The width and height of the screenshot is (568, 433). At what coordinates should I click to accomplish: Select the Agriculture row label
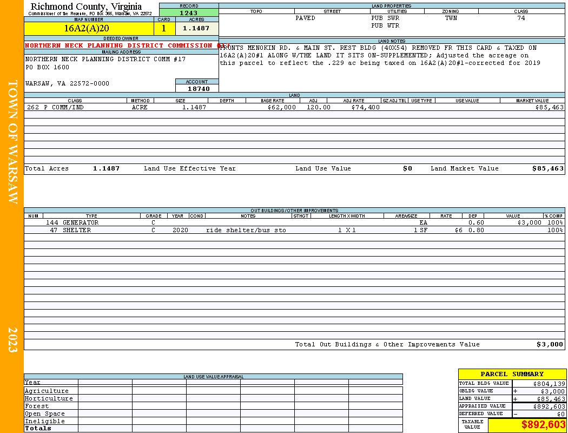tap(47, 391)
